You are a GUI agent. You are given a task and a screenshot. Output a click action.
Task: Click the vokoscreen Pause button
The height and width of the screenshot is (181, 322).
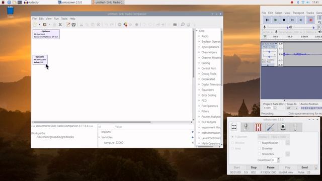click(x=271, y=167)
